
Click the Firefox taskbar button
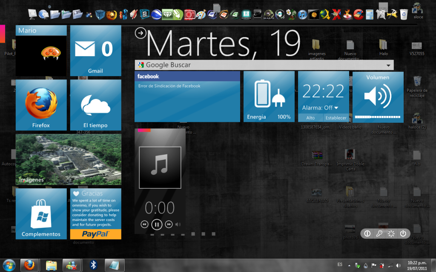29,265
